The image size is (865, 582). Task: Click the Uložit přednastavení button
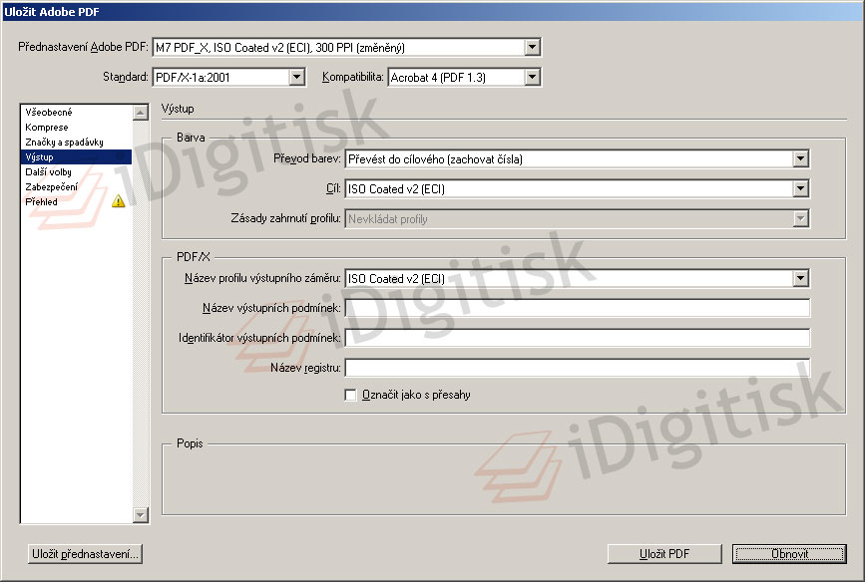tap(85, 554)
